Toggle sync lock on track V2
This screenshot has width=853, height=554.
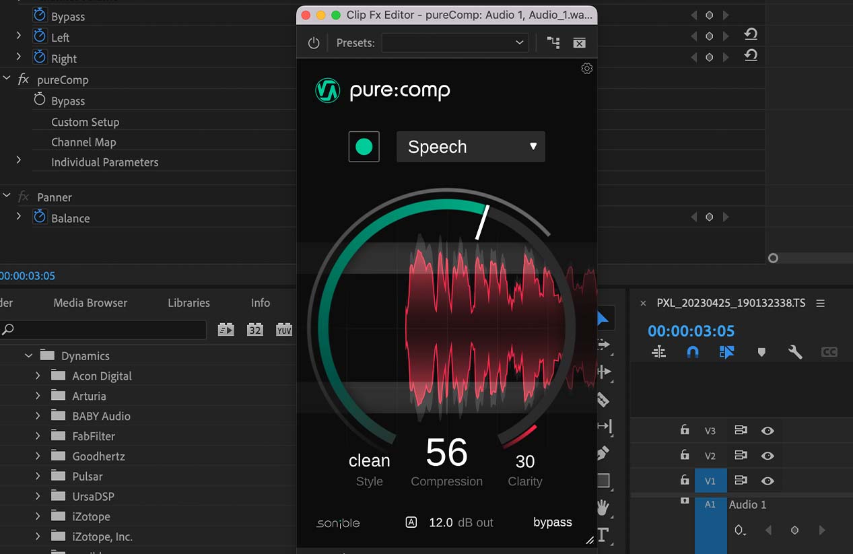[741, 456]
